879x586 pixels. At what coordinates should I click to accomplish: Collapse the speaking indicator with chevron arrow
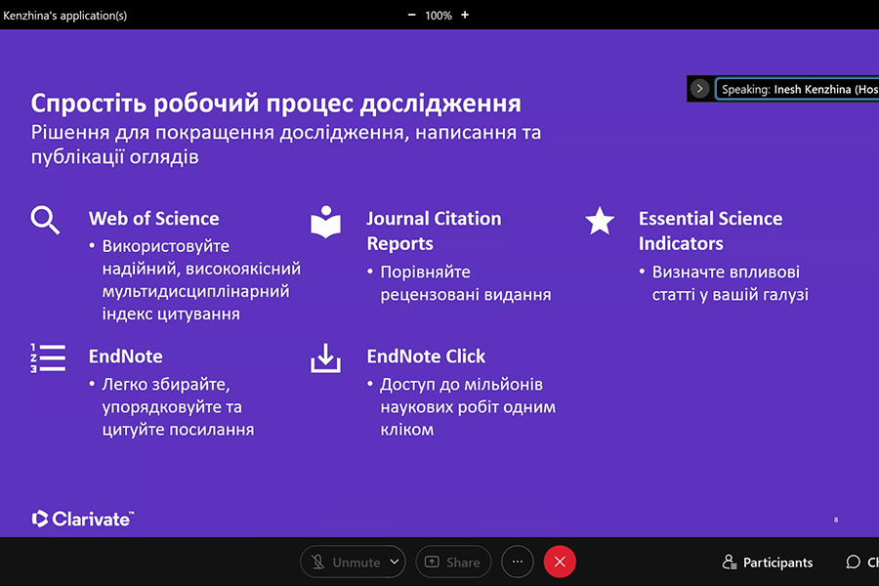click(x=699, y=89)
